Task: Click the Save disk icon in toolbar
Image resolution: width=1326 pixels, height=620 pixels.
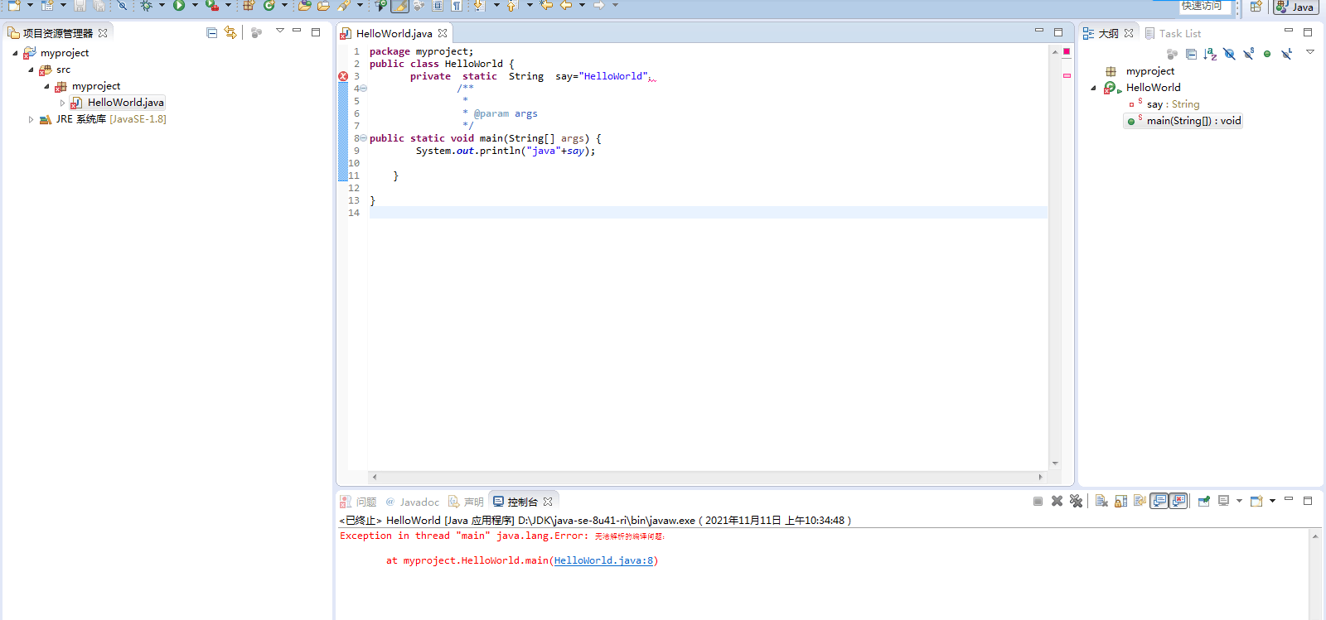Action: coord(80,6)
